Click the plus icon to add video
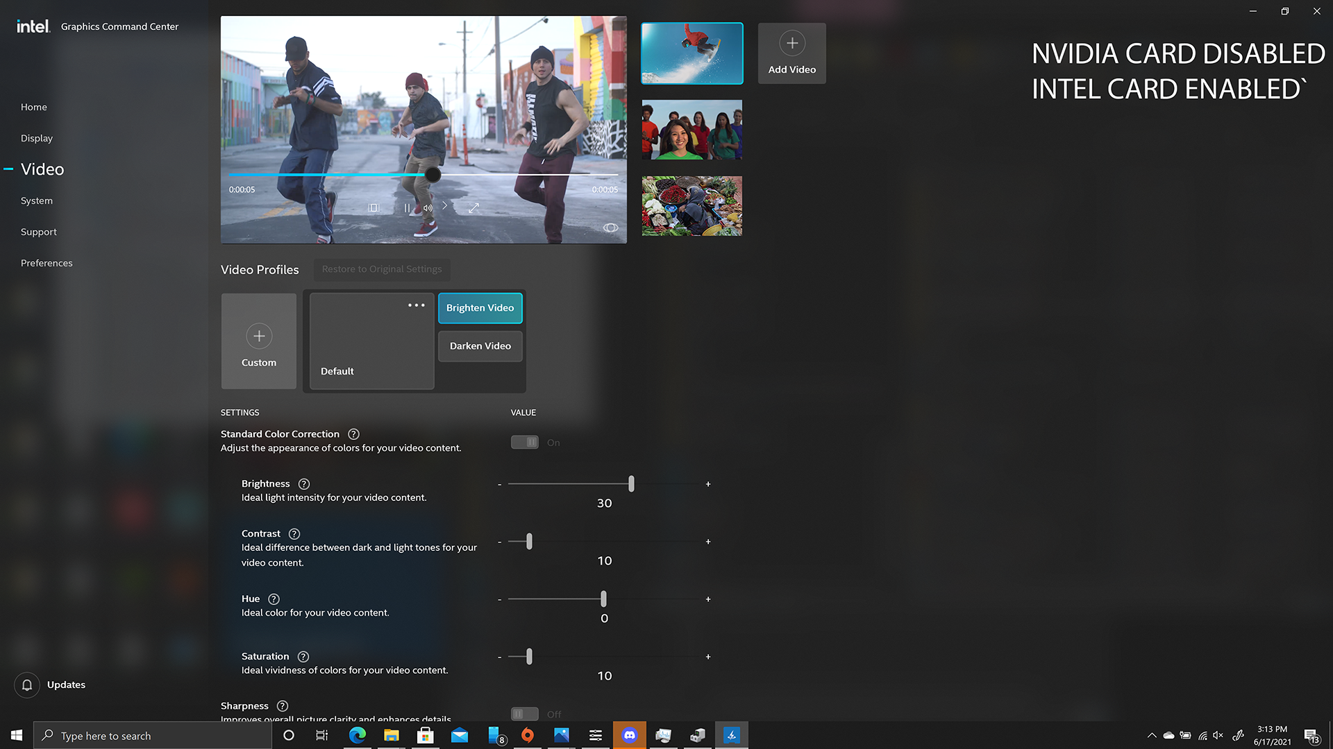Screen dimensions: 1333x749 (x=792, y=44)
